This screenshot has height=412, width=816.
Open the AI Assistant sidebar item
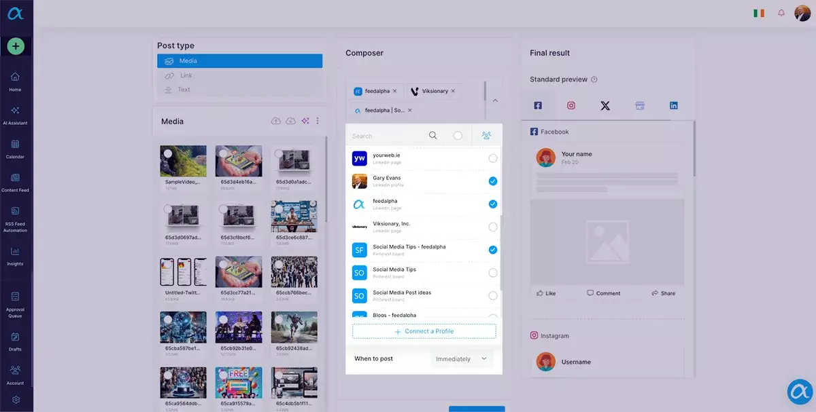pyautogui.click(x=15, y=115)
